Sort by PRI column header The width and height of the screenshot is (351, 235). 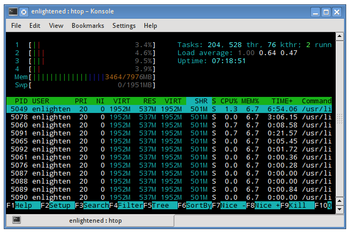tap(81, 101)
